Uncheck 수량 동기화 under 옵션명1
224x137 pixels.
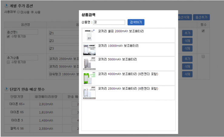(x=8, y=37)
